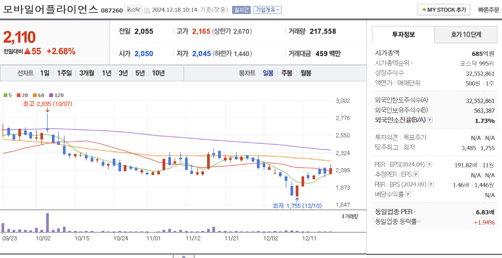The image size is (502, 258).
Task: Click the MY STOCK 추가 button
Action: click(x=444, y=9)
